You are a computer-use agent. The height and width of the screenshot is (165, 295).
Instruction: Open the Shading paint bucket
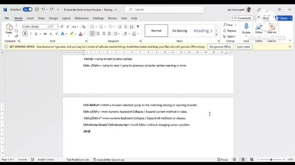click(125, 33)
